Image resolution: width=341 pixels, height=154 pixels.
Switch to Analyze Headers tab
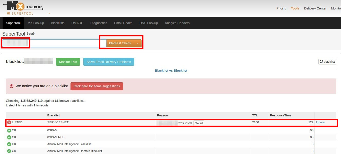pos(177,23)
